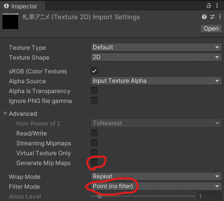Uncheck sRGB (Color Texture)
Screen dimensions: 224x201
(x=94, y=71)
